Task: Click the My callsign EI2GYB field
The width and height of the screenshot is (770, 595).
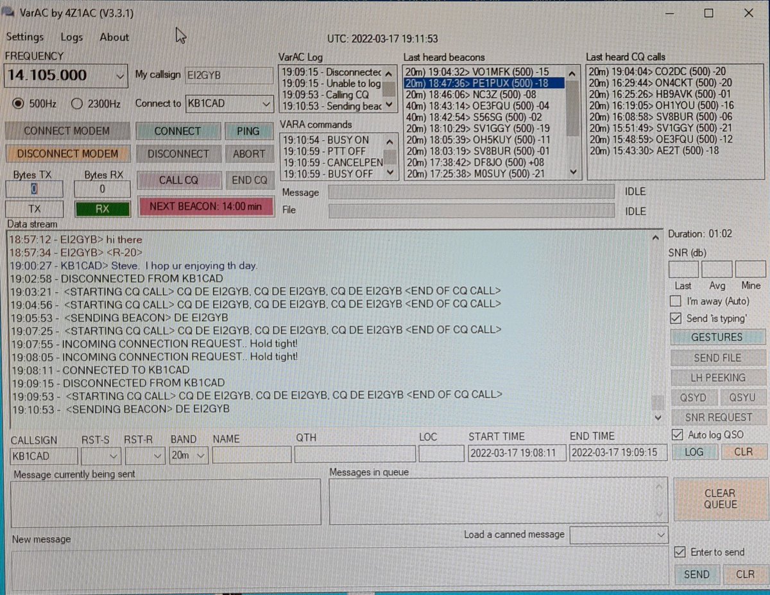Action: point(229,75)
